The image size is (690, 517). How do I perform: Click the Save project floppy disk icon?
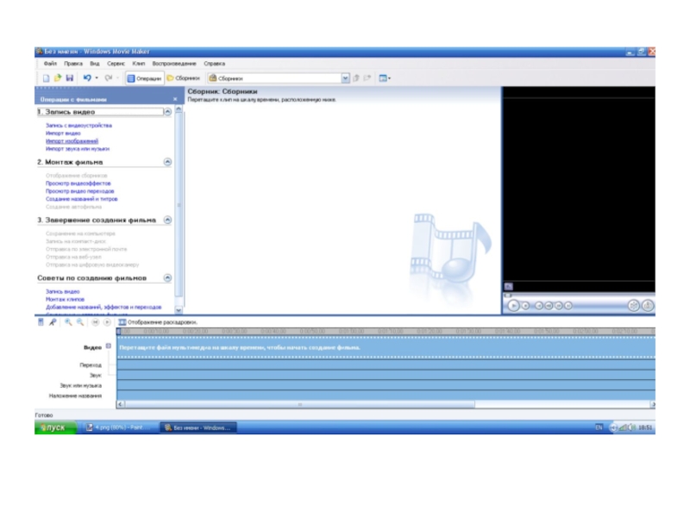point(70,78)
